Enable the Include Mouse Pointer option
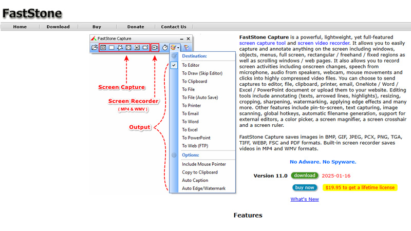 [x=203, y=164]
